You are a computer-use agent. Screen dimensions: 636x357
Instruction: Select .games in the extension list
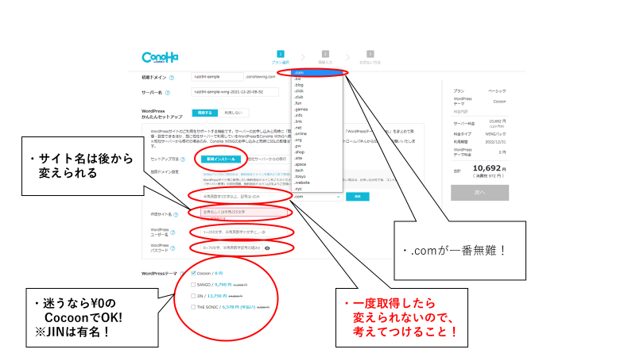click(x=316, y=109)
